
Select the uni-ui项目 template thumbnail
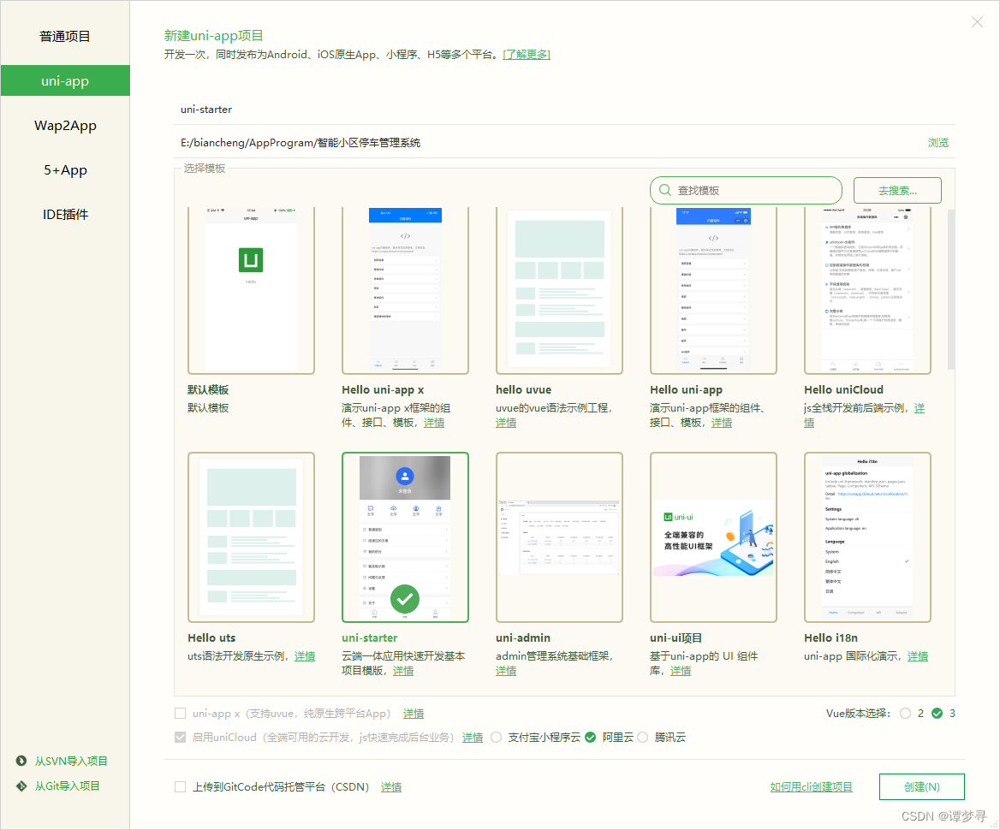(713, 537)
